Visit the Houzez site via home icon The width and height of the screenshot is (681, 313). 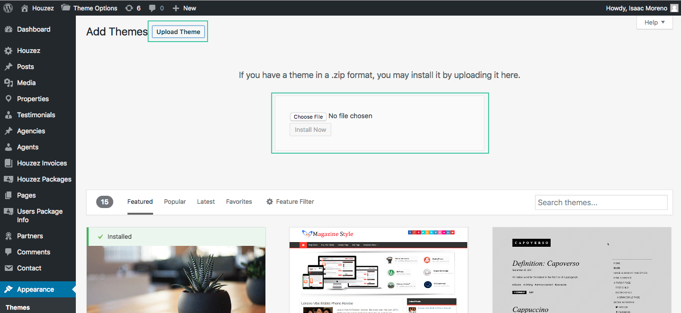coord(37,8)
